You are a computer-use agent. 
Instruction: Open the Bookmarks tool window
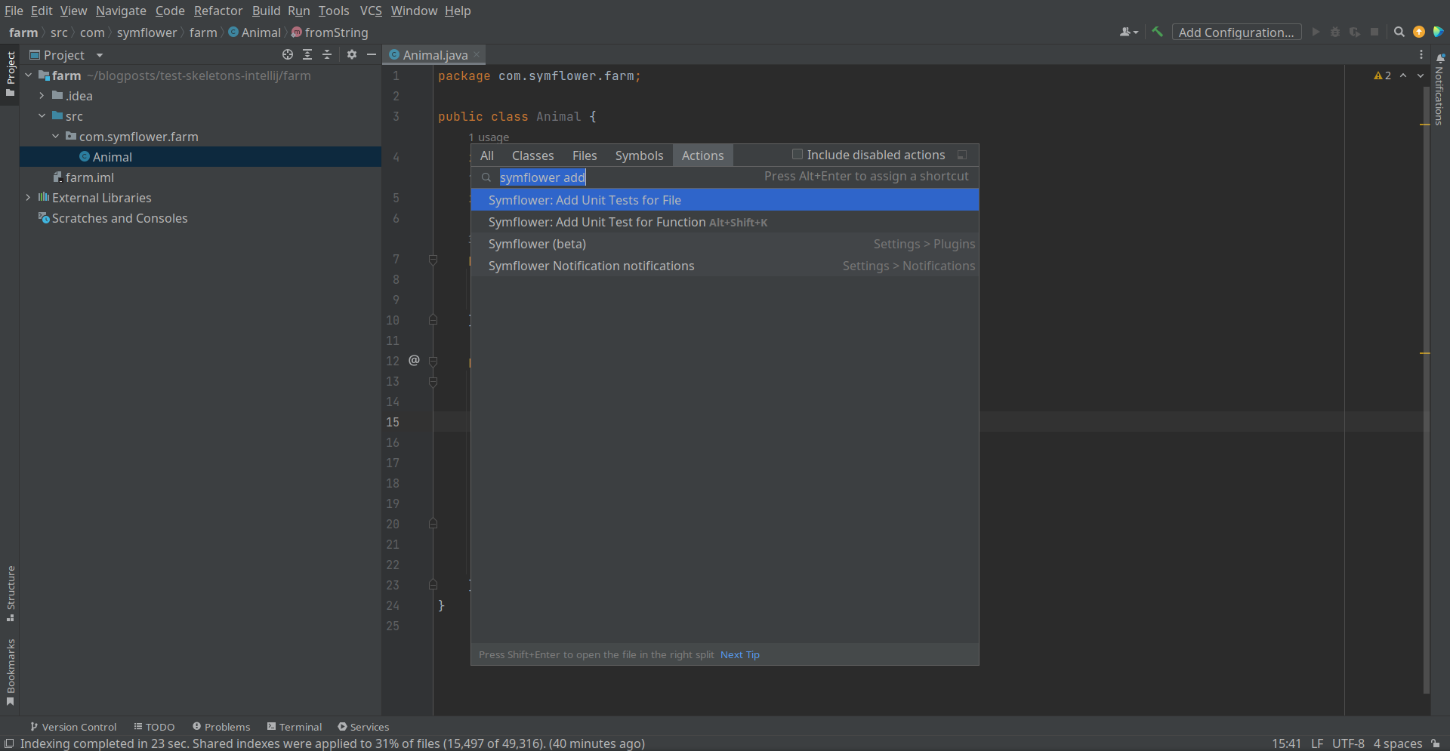(x=11, y=672)
